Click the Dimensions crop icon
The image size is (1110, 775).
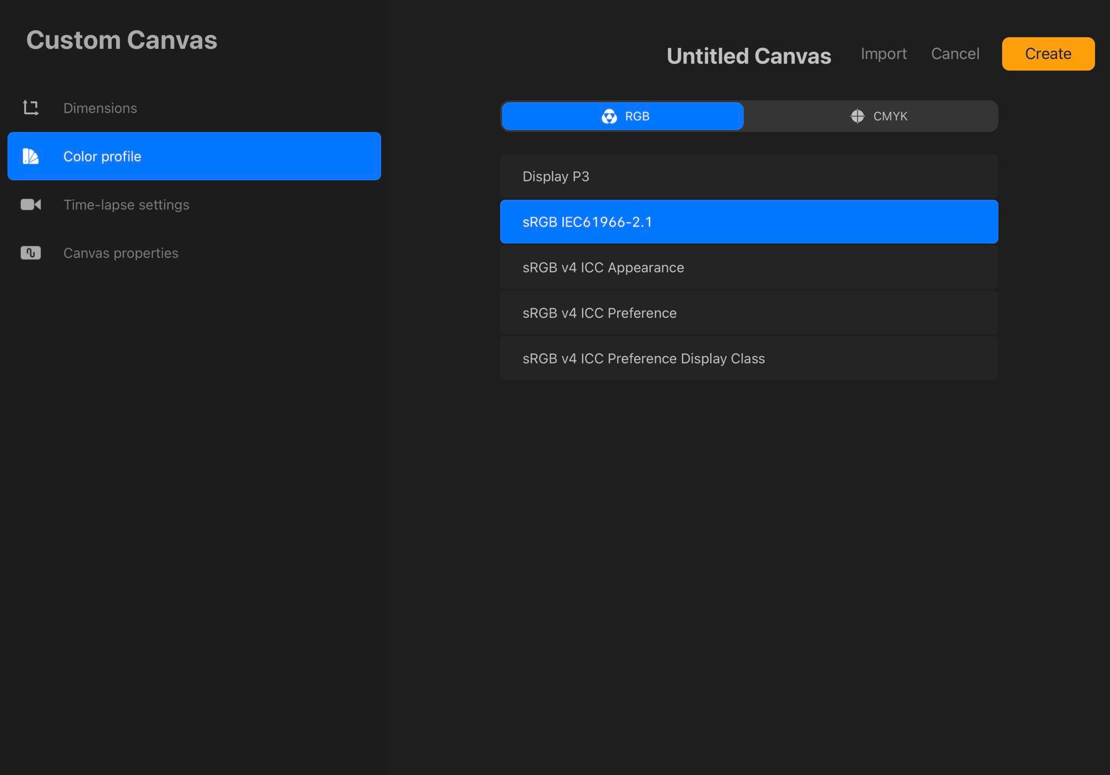31,108
